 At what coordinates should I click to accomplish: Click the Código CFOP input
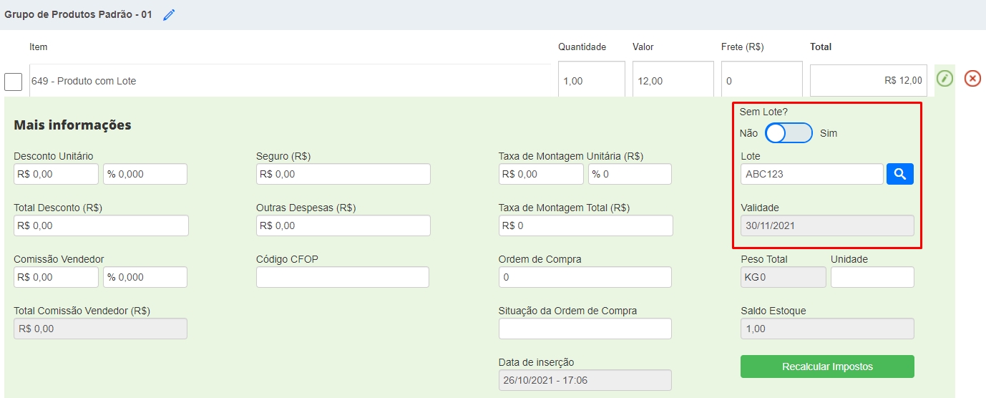coord(342,277)
